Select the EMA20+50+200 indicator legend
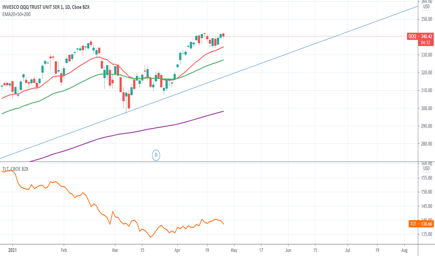The image size is (435, 256). click(16, 14)
